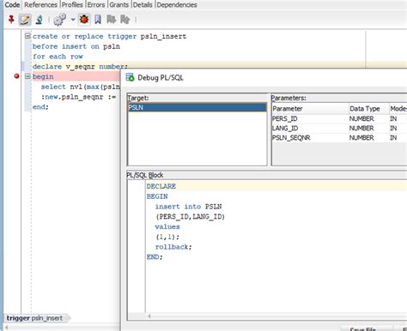Screen dimensions: 407x331
Task: Click the 'trigger psln_insert' breadcrumb
Action: [x=36, y=318]
